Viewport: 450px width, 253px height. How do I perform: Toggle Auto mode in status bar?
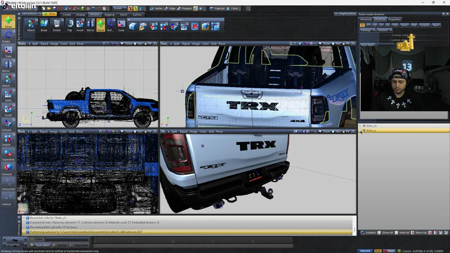point(378,251)
